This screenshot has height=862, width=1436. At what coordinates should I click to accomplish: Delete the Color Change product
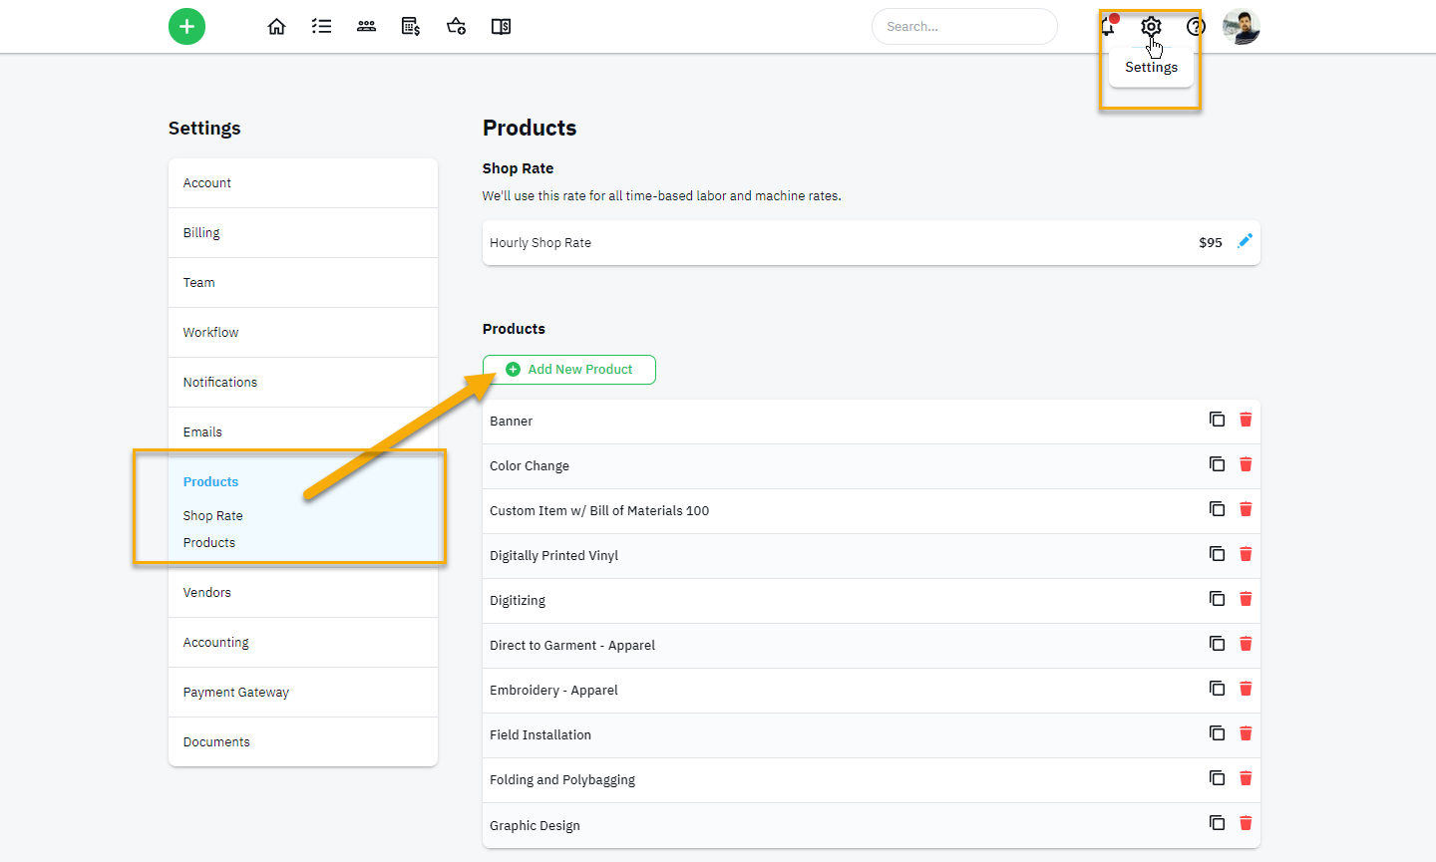tap(1246, 464)
